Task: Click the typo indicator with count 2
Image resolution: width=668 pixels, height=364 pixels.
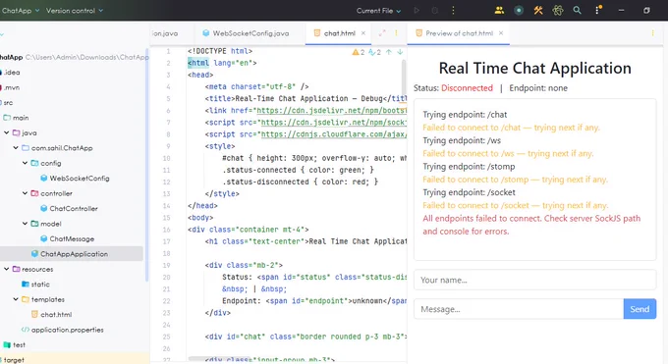Action: (x=374, y=52)
